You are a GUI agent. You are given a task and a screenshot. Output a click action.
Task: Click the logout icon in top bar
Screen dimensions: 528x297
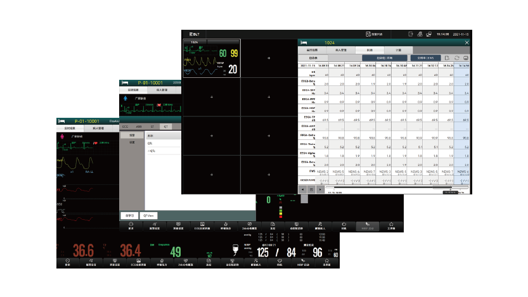click(x=410, y=34)
